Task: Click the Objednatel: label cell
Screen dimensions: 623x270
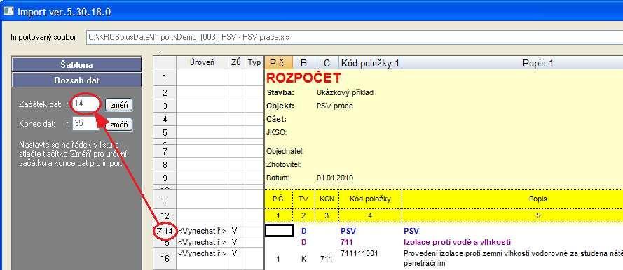Action: tap(285, 151)
